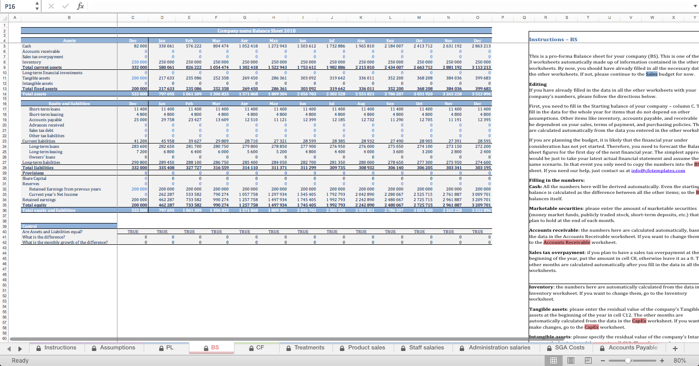Click the 'Long-term loans' row label
The width and height of the screenshot is (699, 366).
pos(44,146)
